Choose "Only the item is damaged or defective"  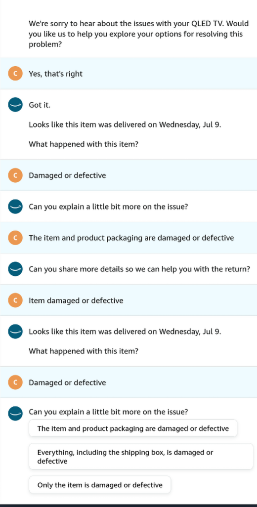click(x=100, y=485)
